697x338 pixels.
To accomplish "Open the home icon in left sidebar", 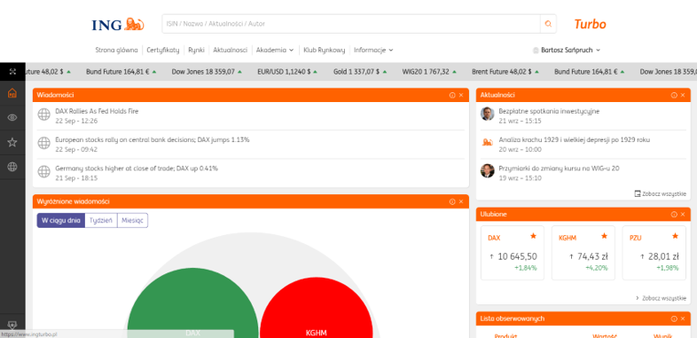I will click(12, 93).
